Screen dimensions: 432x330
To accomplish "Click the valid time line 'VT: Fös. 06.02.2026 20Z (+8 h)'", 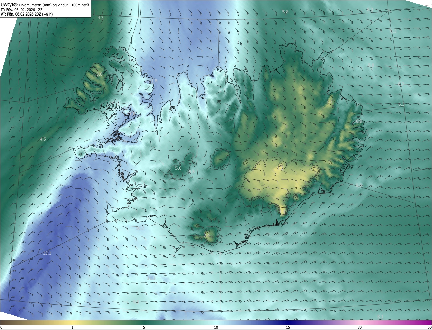I will click(26, 14).
